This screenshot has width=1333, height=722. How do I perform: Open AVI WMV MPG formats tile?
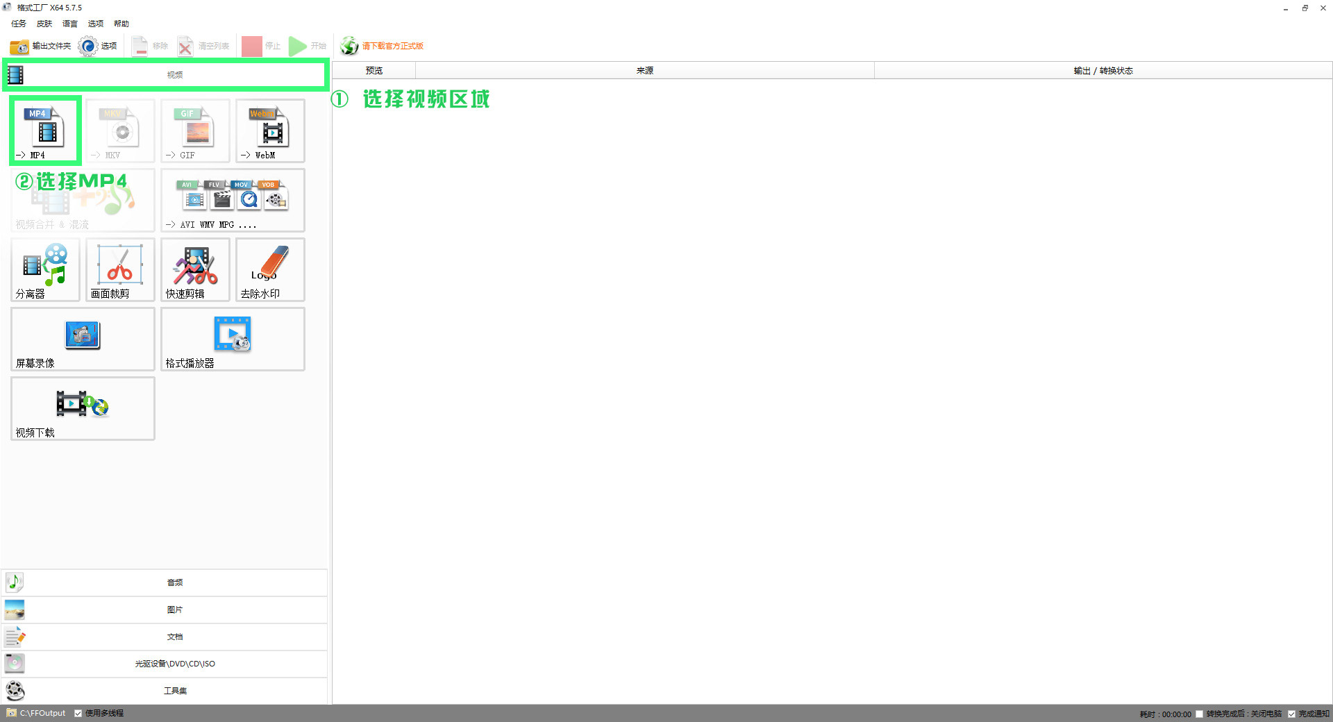point(233,200)
